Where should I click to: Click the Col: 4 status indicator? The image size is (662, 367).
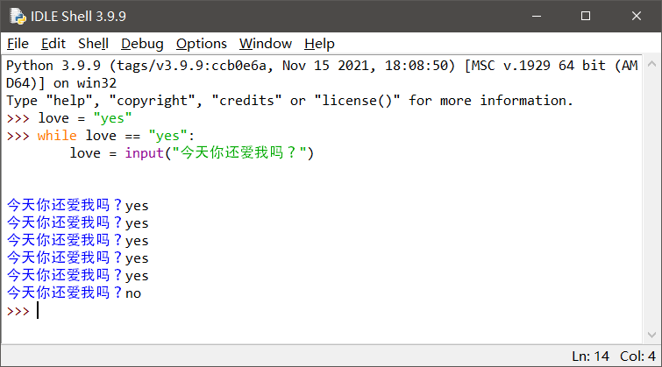click(x=637, y=356)
